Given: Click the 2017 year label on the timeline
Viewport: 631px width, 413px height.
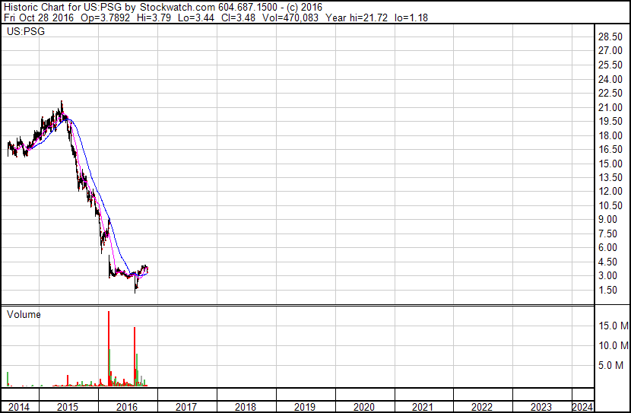Looking at the screenshot, I should tap(186, 407).
